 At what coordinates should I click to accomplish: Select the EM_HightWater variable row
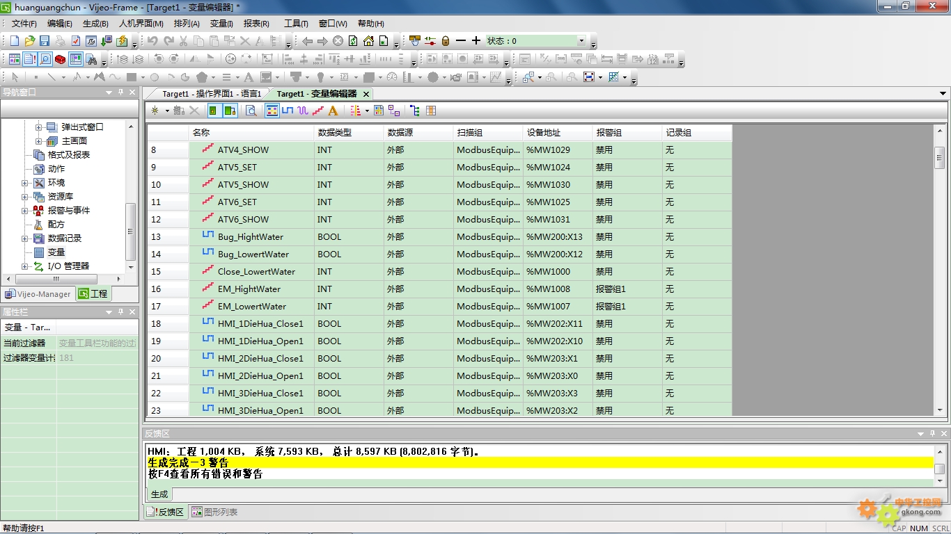pyautogui.click(x=439, y=289)
